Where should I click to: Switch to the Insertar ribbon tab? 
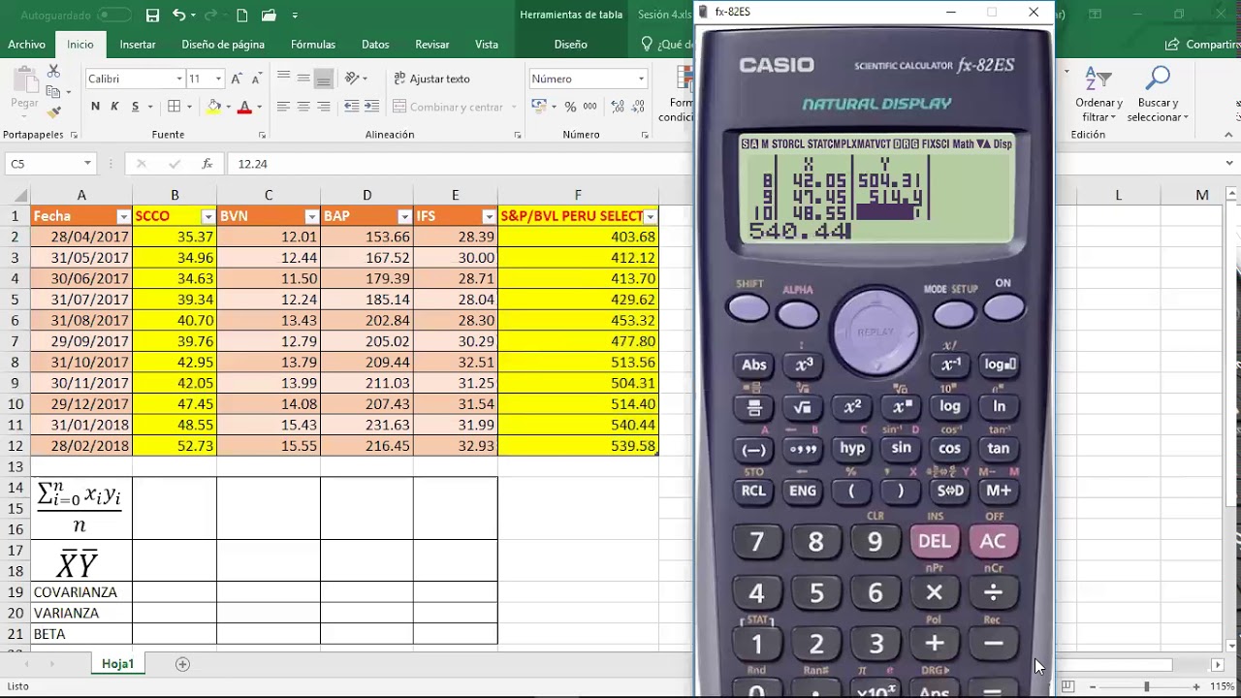pyautogui.click(x=138, y=45)
